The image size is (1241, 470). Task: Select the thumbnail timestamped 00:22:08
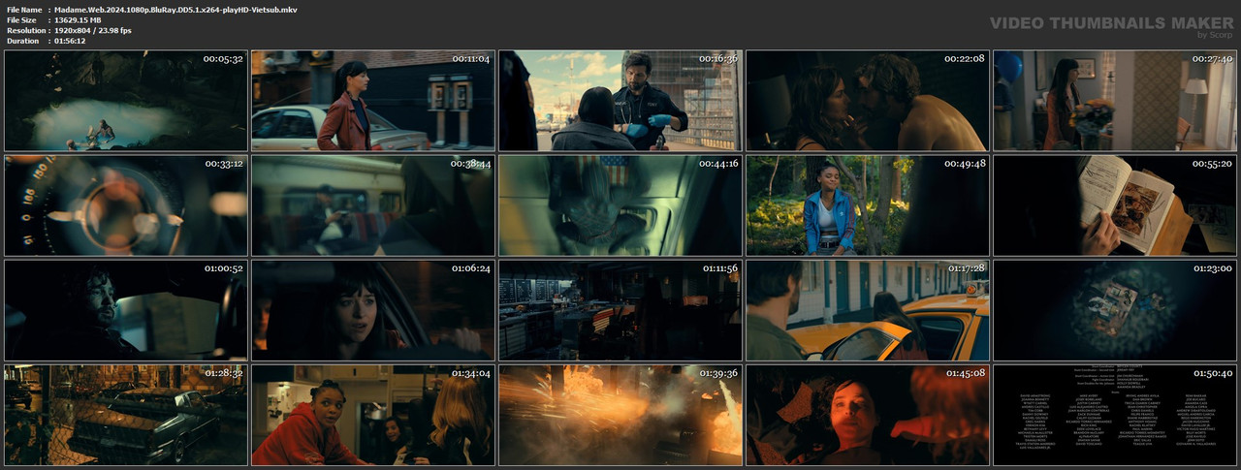tap(868, 101)
